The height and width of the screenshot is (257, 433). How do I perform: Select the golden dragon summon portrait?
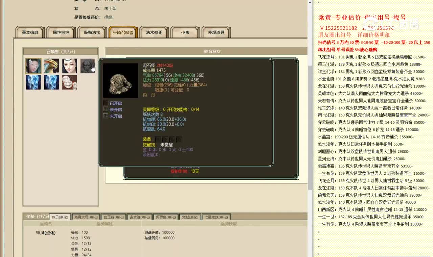click(51, 66)
